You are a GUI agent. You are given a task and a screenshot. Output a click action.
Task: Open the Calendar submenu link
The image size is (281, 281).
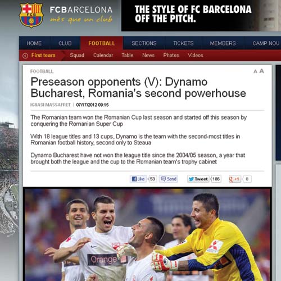point(103,55)
